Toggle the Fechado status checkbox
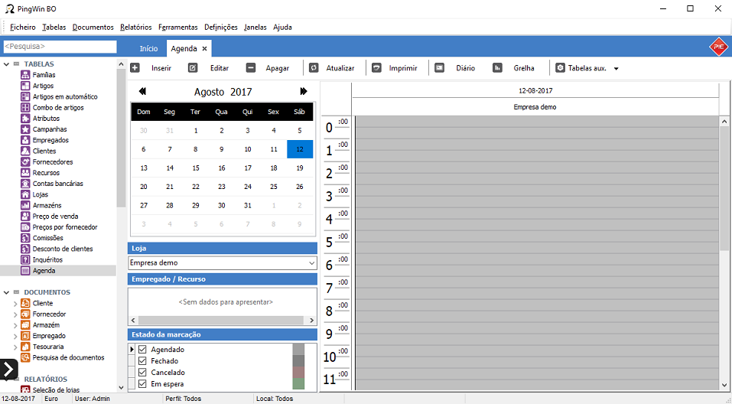 point(142,361)
